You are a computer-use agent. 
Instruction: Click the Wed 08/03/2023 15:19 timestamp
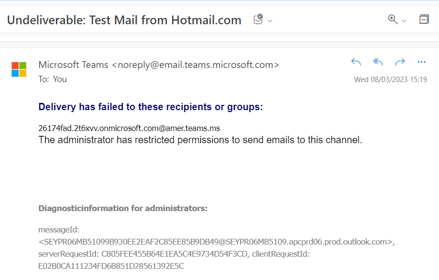[390, 80]
